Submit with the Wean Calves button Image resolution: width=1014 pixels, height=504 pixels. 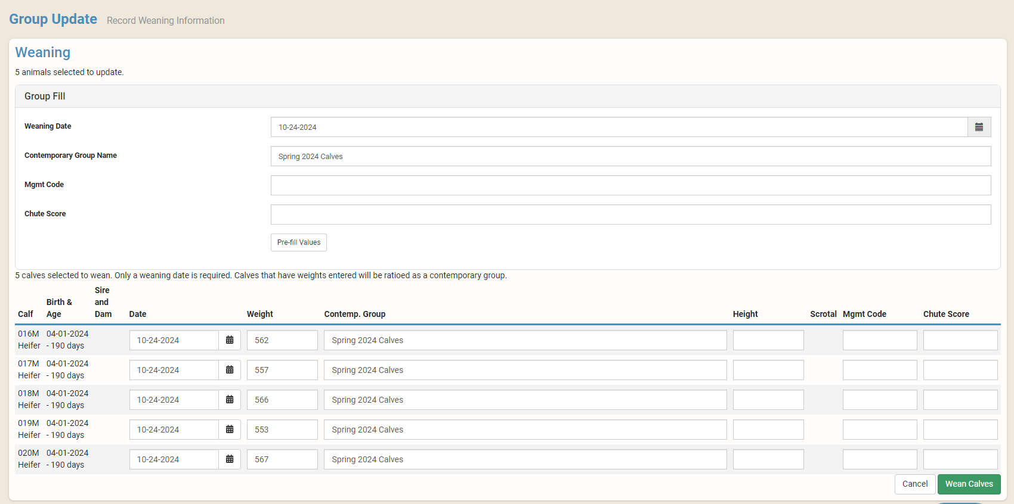click(x=969, y=484)
